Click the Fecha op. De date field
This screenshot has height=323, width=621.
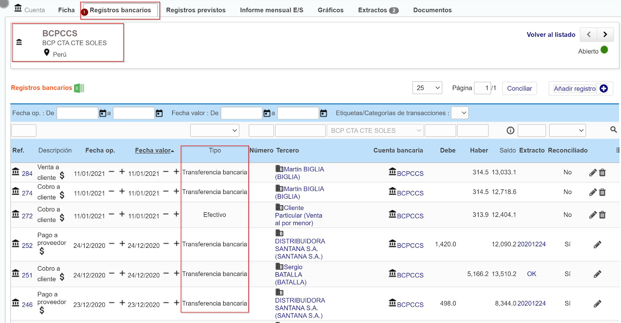tap(77, 113)
